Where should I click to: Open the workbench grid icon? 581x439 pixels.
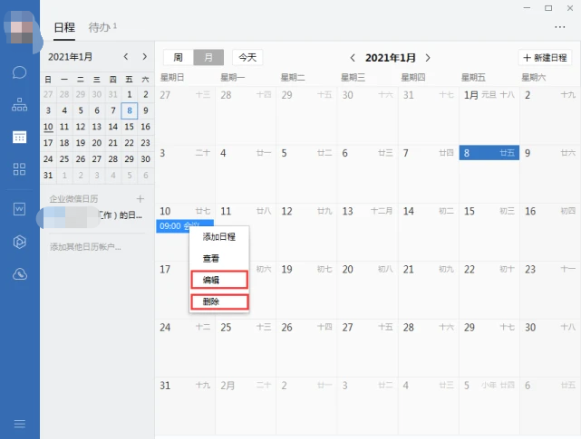19,169
